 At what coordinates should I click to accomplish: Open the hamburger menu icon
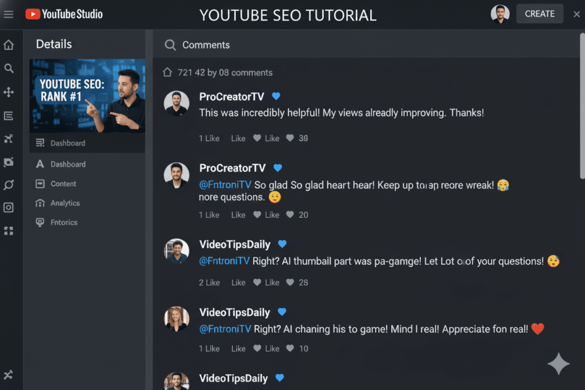(x=9, y=14)
